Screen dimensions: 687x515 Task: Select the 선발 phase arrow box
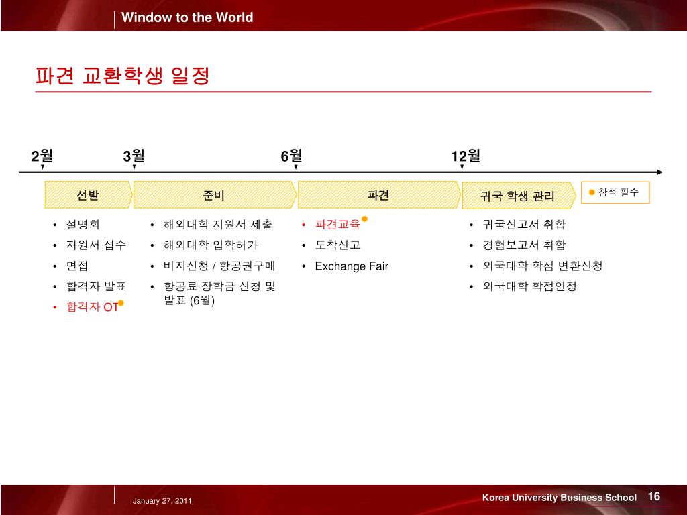[x=88, y=195]
